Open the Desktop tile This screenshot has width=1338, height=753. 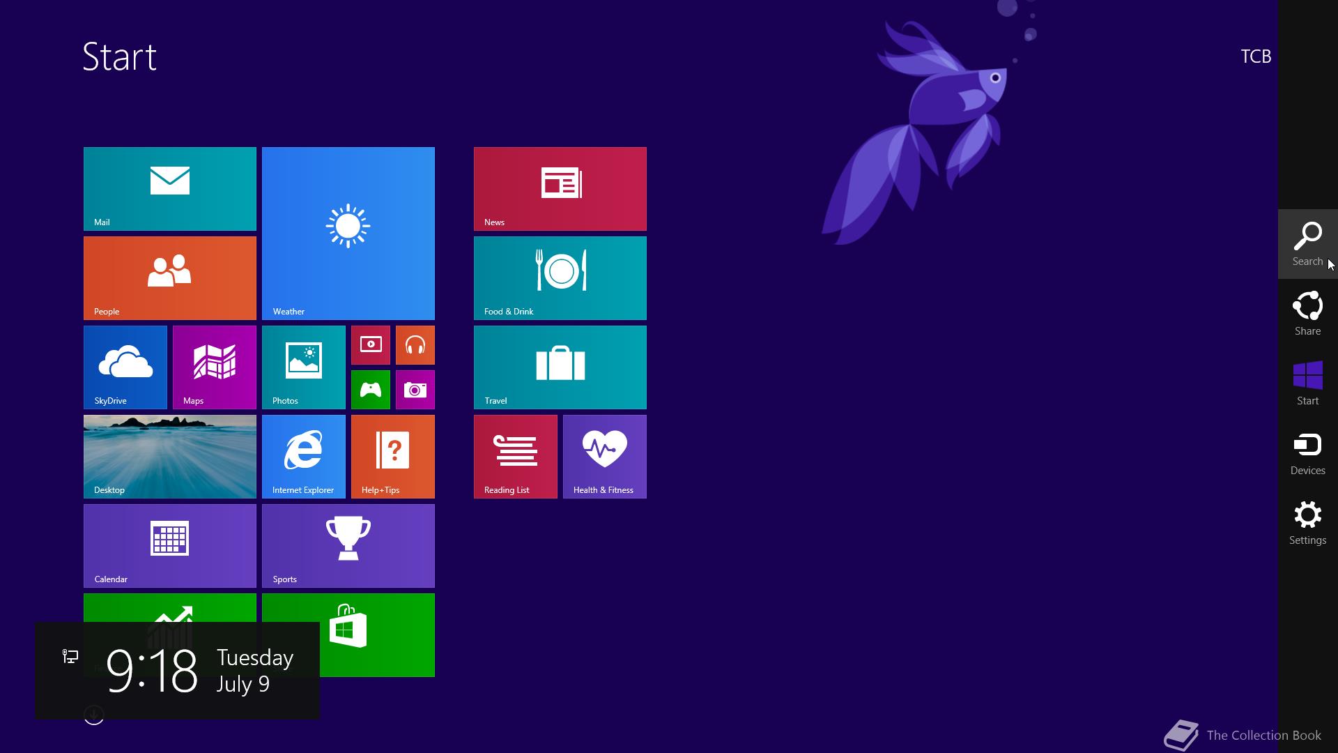coord(170,457)
